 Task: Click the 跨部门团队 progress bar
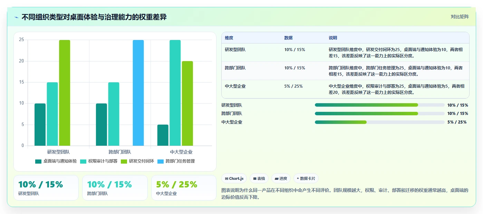(380, 114)
